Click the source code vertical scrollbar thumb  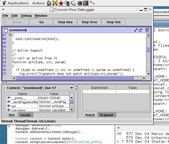click(x=148, y=50)
